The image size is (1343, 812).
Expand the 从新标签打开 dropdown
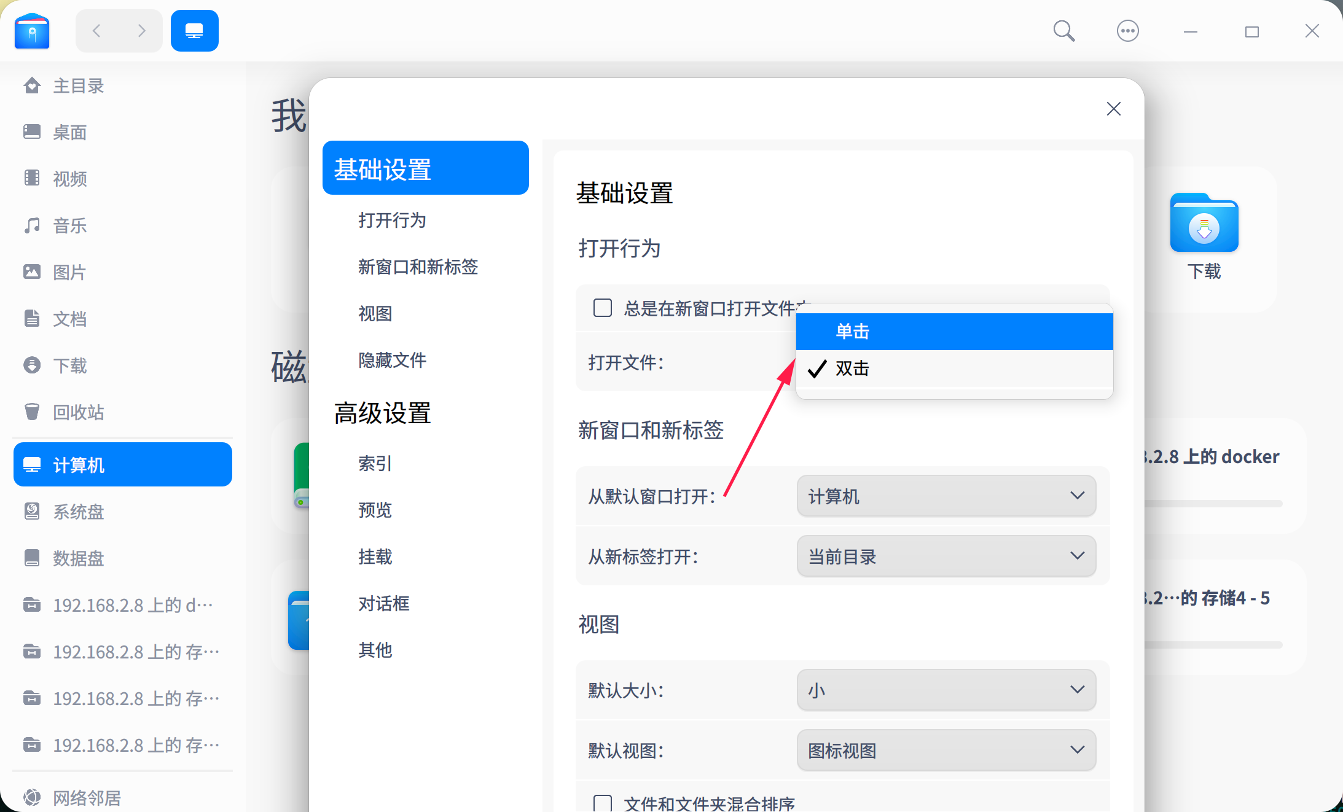946,556
